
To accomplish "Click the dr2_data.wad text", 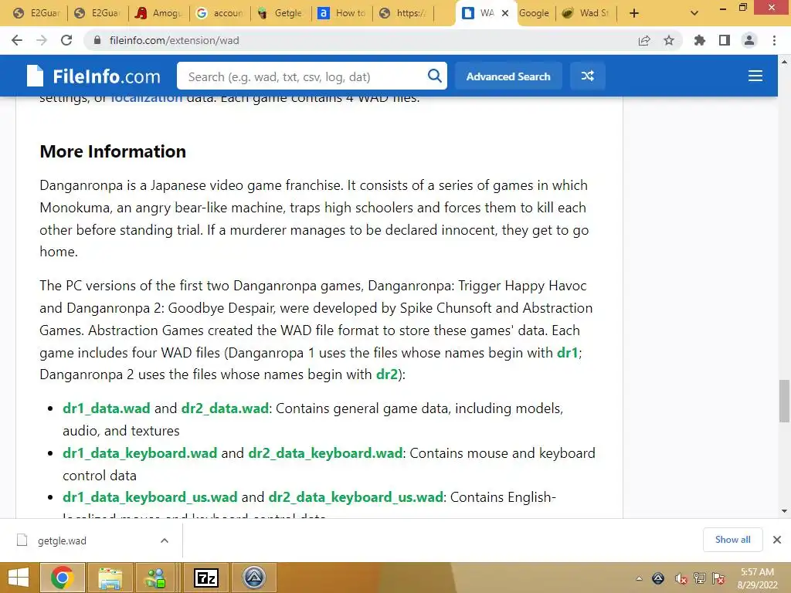I will pos(225,408).
